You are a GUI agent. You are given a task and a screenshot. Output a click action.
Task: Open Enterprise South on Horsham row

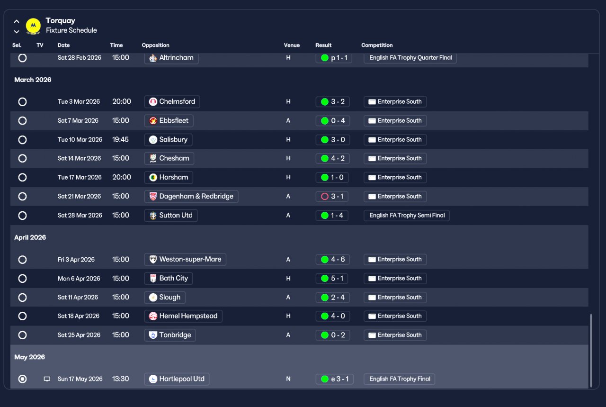395,178
